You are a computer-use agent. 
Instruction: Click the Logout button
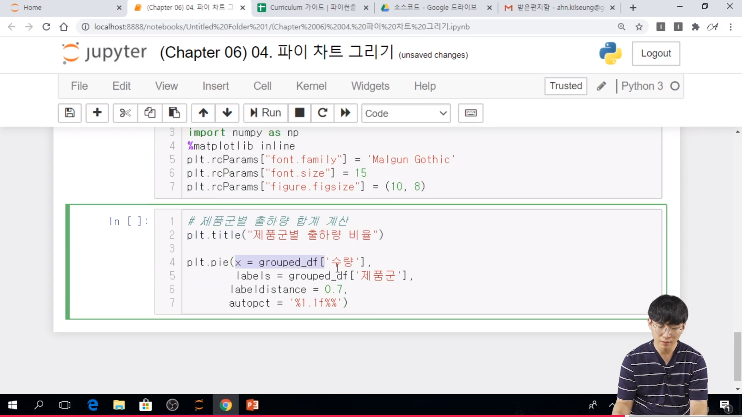(x=656, y=53)
